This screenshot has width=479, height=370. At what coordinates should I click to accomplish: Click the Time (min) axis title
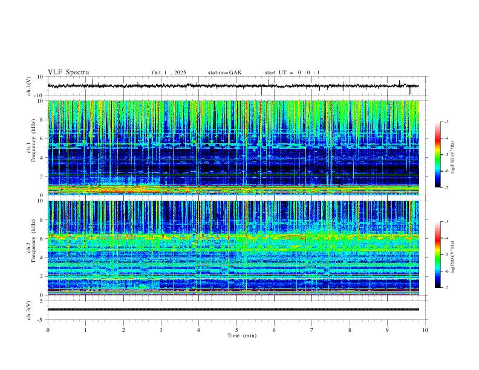tap(242, 336)
